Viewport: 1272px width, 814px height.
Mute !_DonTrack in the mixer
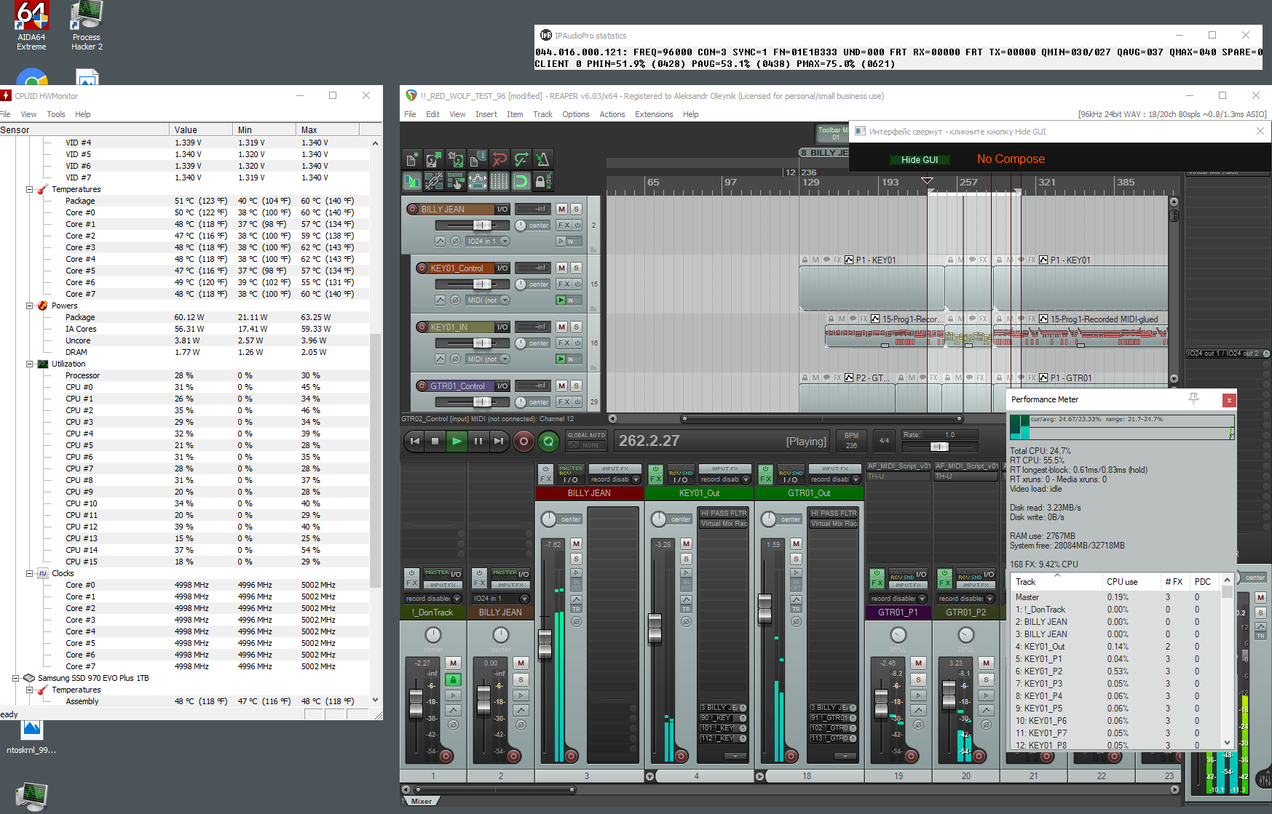[x=453, y=663]
